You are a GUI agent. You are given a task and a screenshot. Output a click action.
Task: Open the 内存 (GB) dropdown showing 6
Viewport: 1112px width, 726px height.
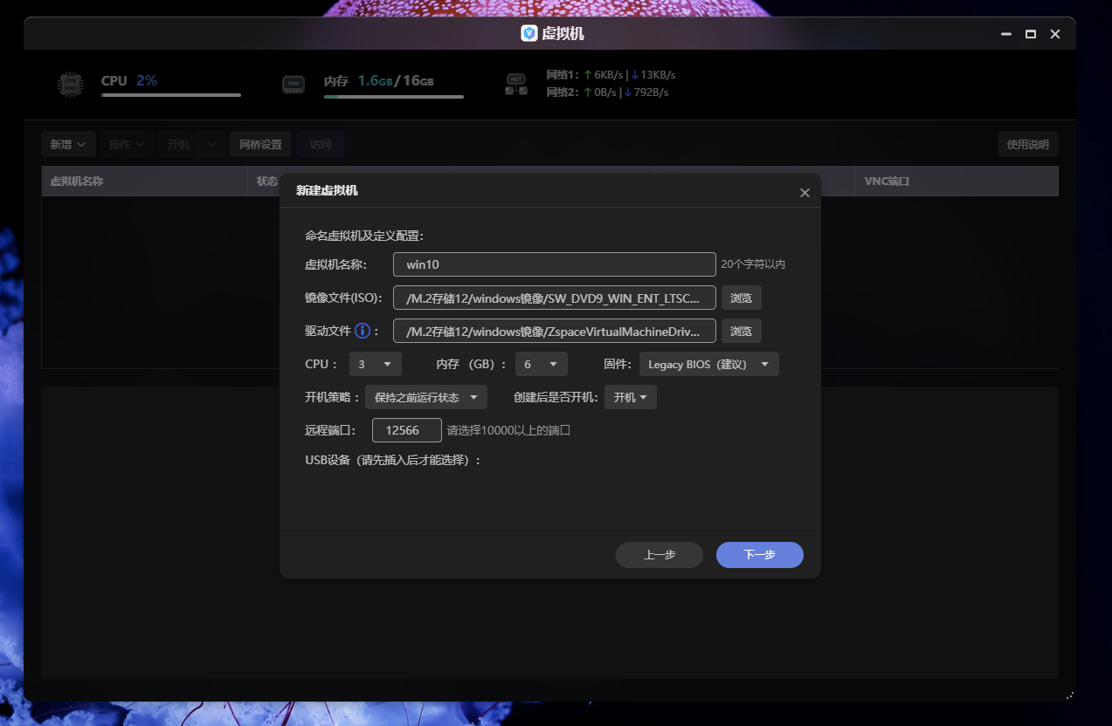click(541, 363)
